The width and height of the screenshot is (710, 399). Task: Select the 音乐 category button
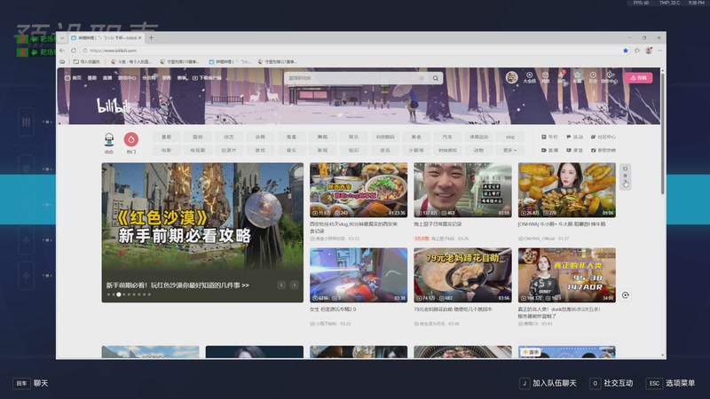point(291,150)
